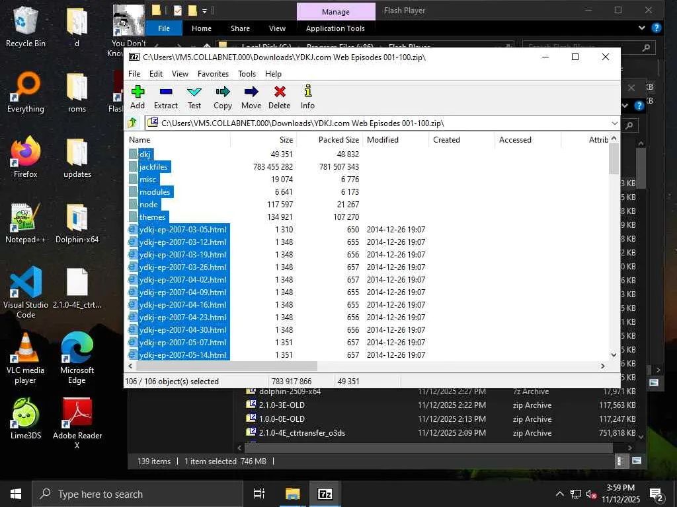Select Microsoft Edge desktop shortcut
Image resolution: width=677 pixels, height=507 pixels.
(x=77, y=358)
